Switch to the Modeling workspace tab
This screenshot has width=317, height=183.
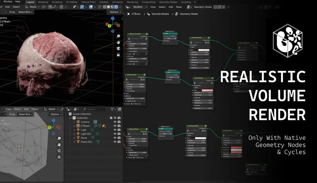[x=43, y=2]
